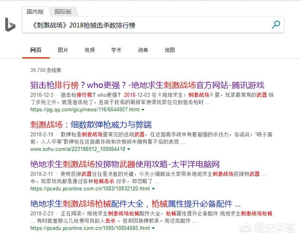Open result 刺激战场：细数散弹枪威力与弊端

point(91,125)
